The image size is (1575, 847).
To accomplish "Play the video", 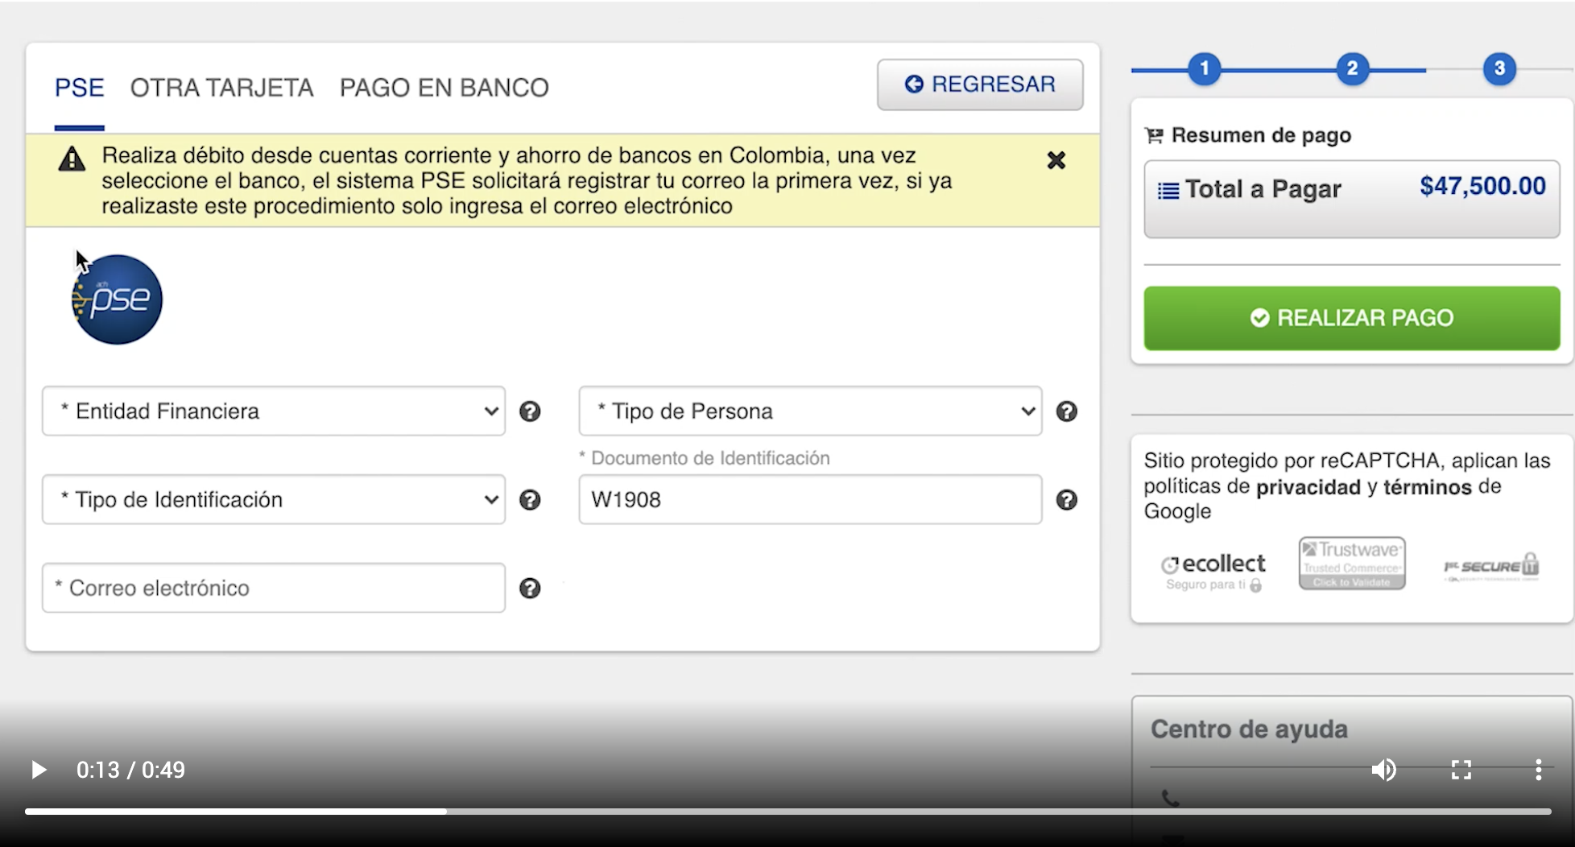I will pyautogui.click(x=38, y=770).
